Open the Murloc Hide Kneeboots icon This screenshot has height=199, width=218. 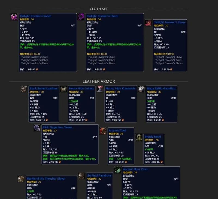[100, 89]
